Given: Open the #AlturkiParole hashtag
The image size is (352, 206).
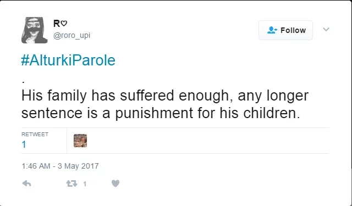Looking at the screenshot, I should (x=68, y=60).
